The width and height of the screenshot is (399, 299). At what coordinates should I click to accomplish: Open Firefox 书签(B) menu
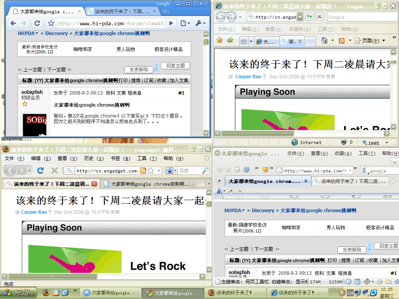pyautogui.click(x=120, y=159)
